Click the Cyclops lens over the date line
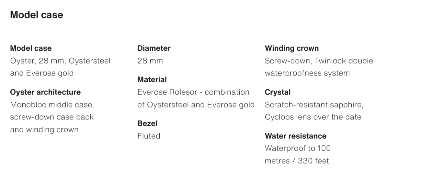The height and width of the screenshot is (173, 421). point(313,117)
